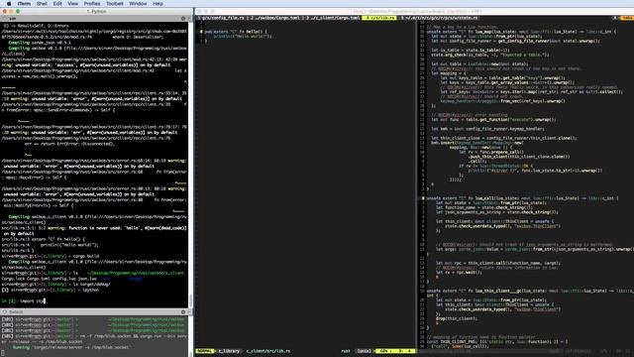The height and width of the screenshot is (357, 634).
Task: Click the 'cargo build' command line in terminal
Action: [51, 256]
